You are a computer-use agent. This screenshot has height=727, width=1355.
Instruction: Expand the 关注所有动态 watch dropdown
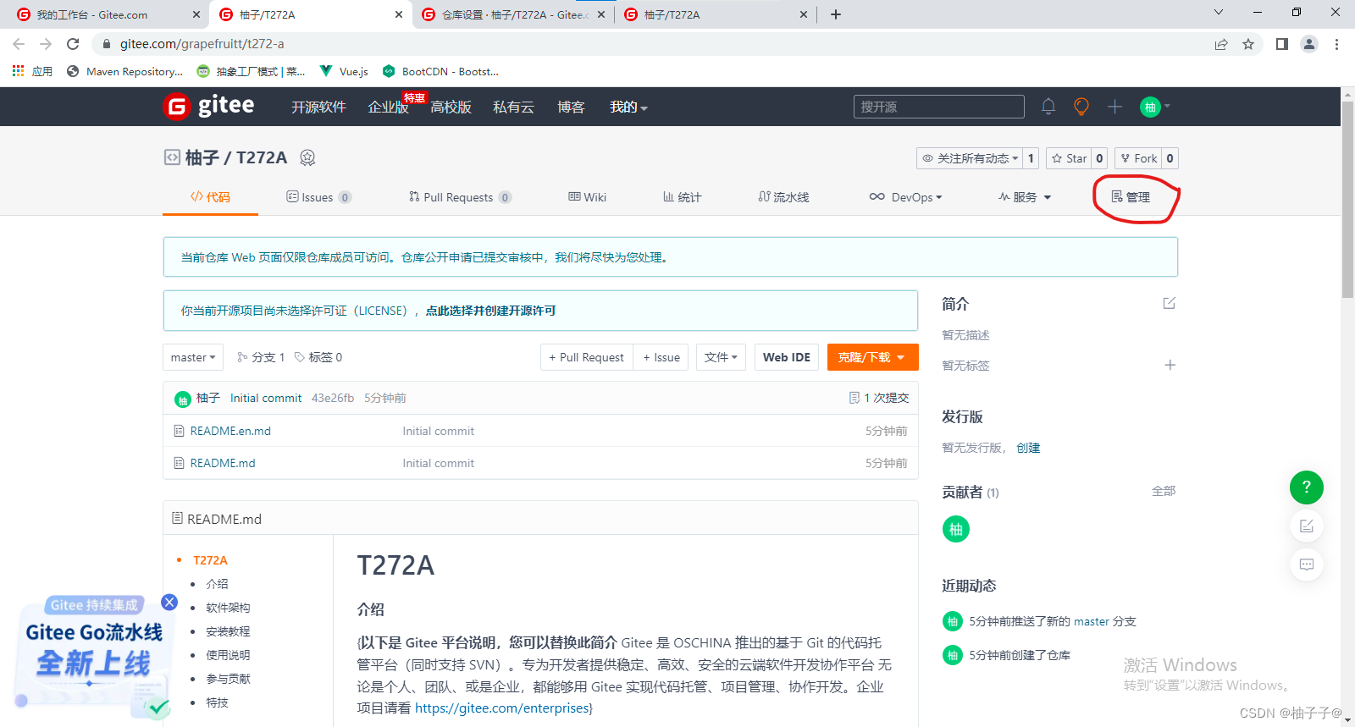(x=970, y=158)
